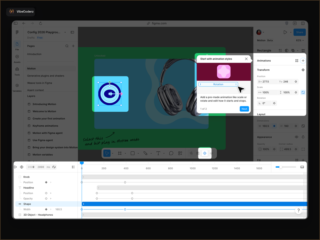Select the Headline timeline layer
Image resolution: width=320 pixels, height=240 pixels.
pos(28,188)
